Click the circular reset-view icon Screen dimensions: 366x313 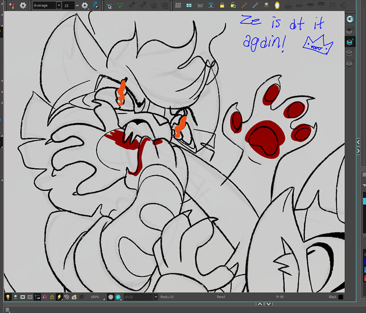point(67,297)
